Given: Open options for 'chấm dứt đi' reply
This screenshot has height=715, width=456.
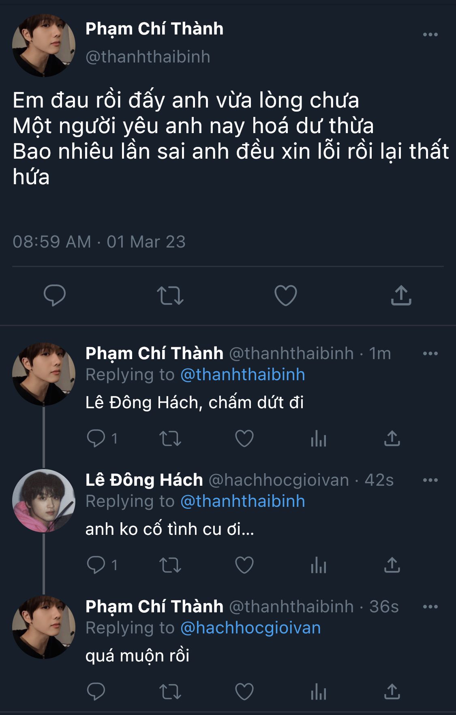Looking at the screenshot, I should point(430,353).
